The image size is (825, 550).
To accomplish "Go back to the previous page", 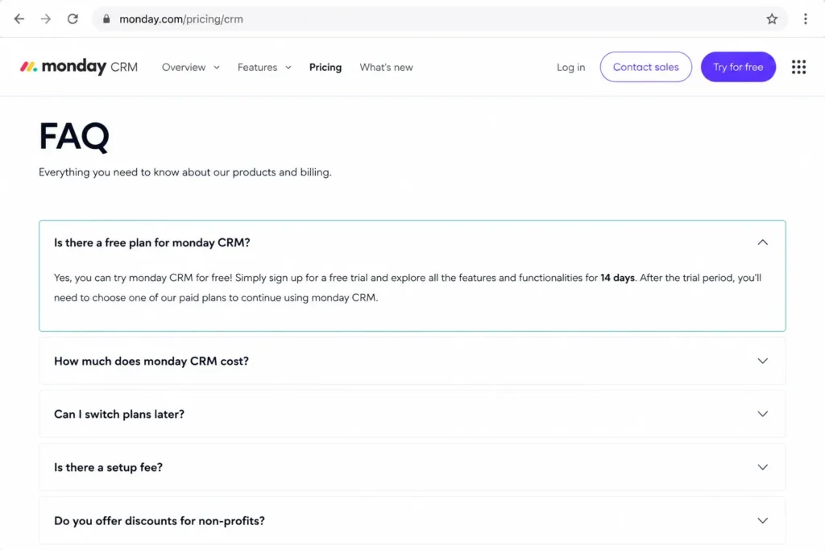I will point(19,19).
